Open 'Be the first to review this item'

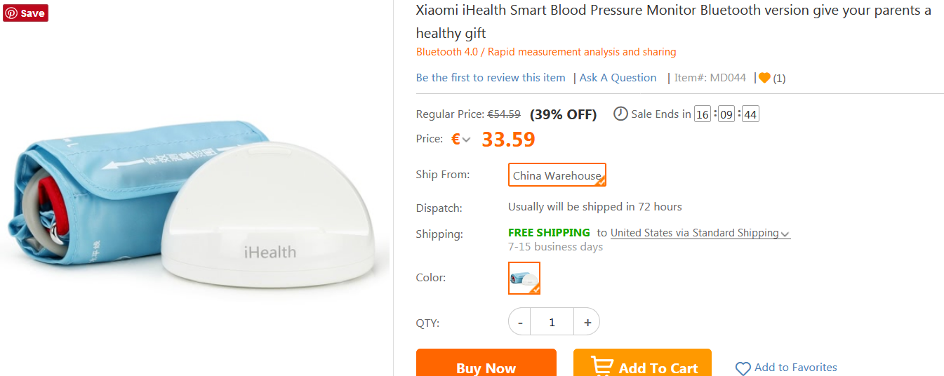point(490,78)
